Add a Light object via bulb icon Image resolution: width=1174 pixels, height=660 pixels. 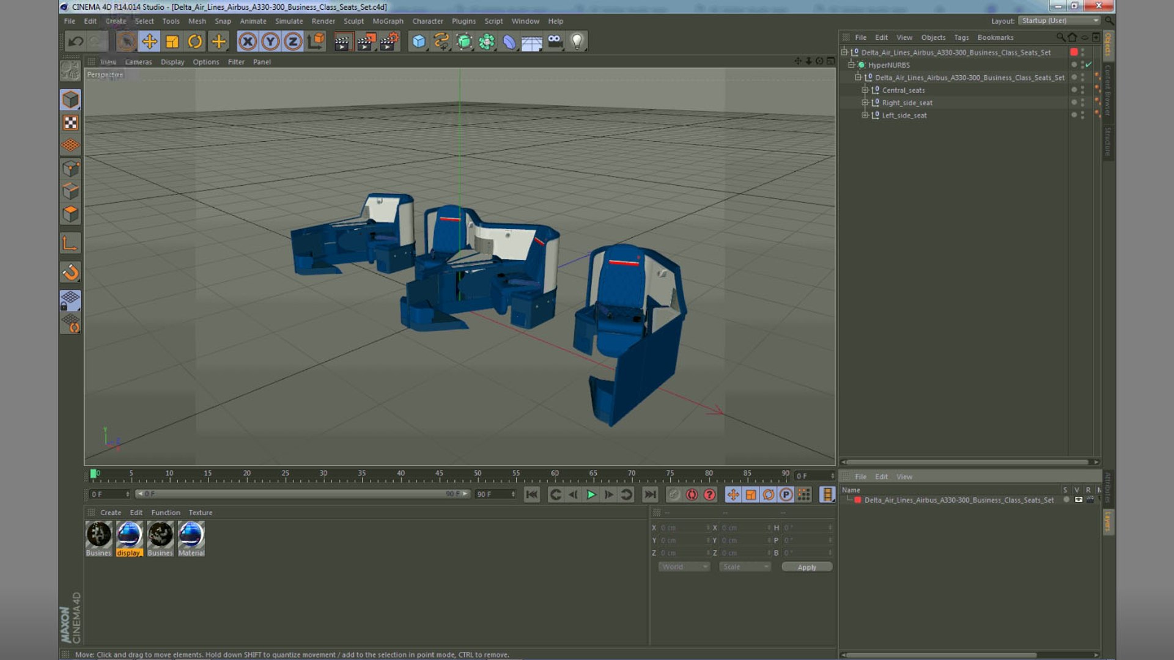(x=577, y=42)
